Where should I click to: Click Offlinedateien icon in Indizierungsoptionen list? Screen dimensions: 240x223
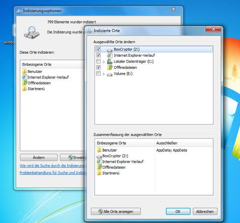point(24,83)
